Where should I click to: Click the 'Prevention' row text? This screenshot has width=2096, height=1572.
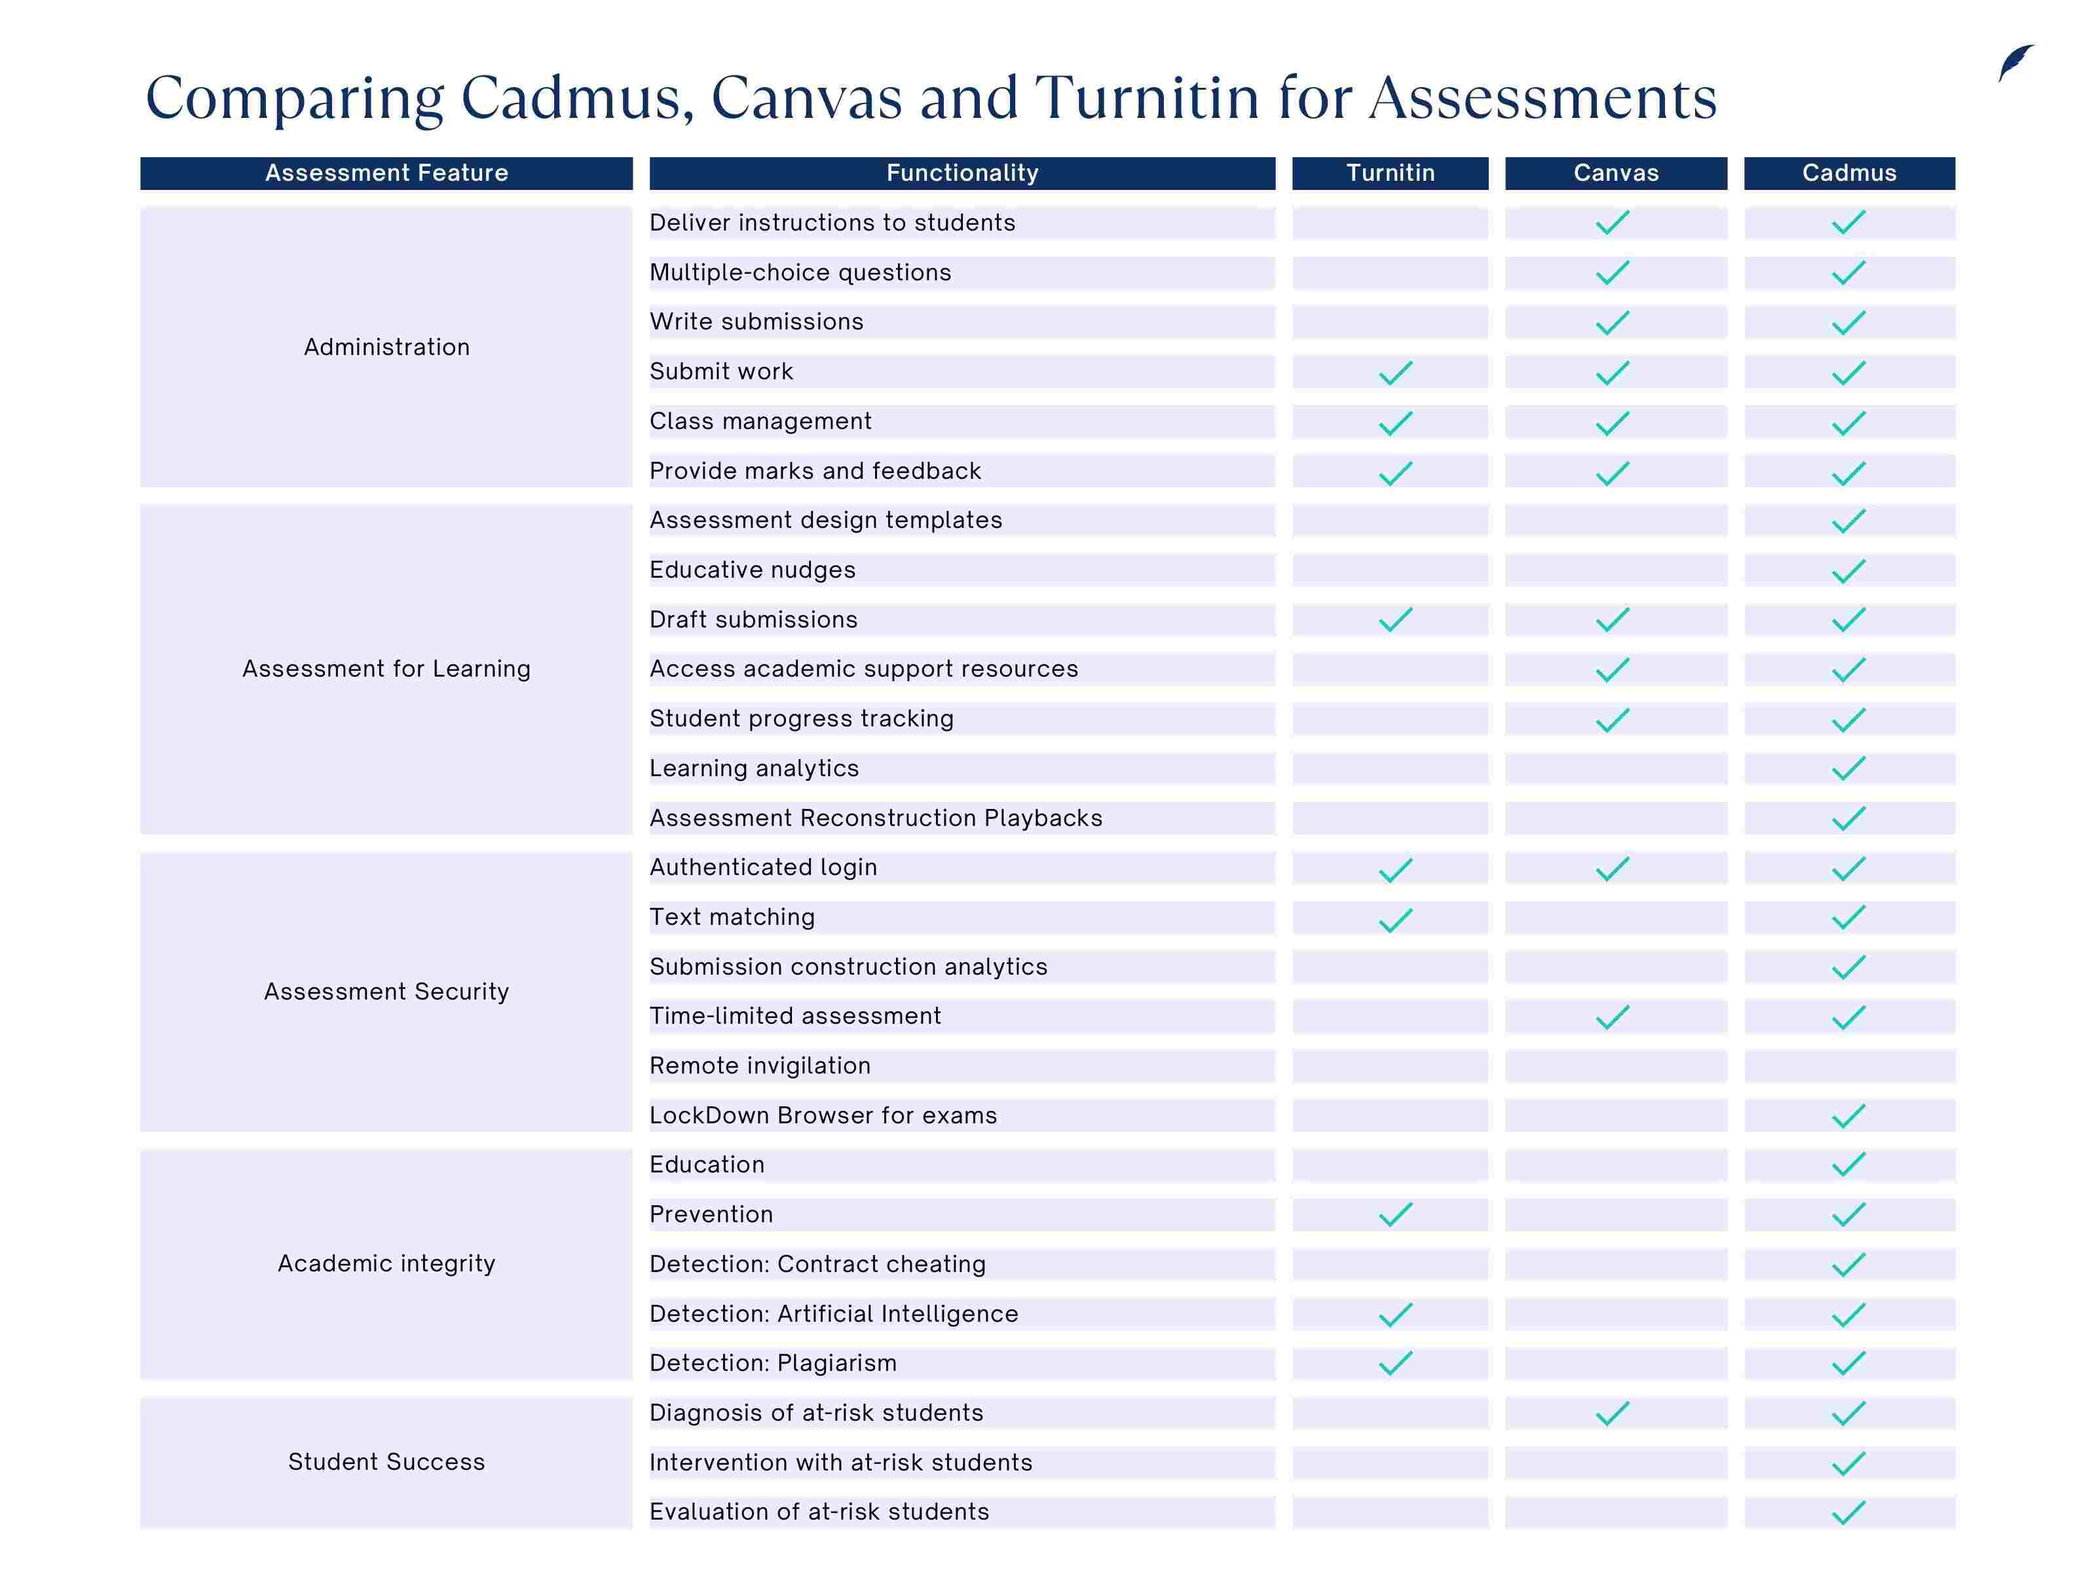(x=711, y=1215)
